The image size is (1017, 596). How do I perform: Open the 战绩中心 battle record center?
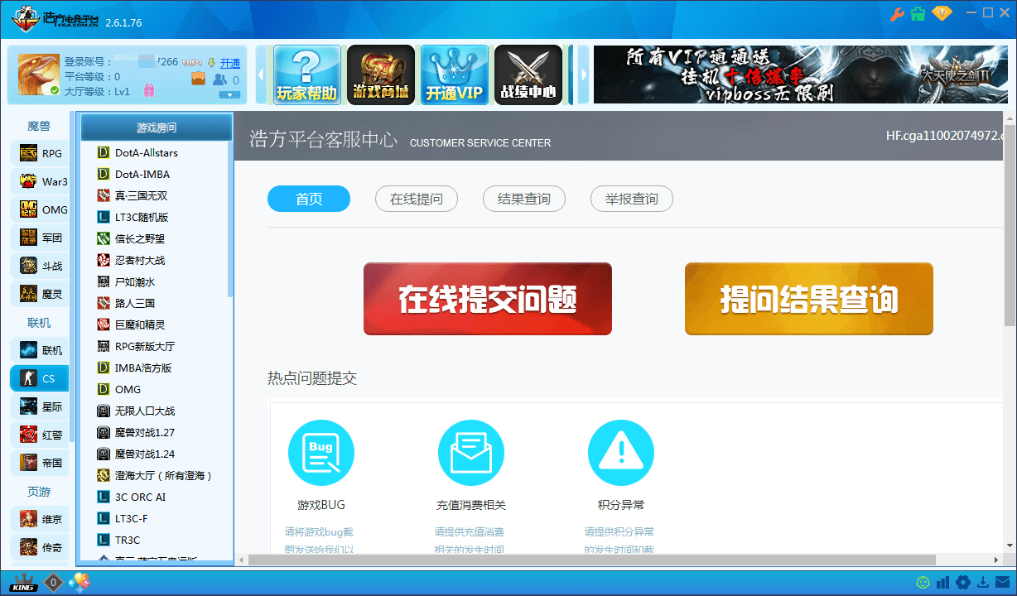tap(528, 74)
